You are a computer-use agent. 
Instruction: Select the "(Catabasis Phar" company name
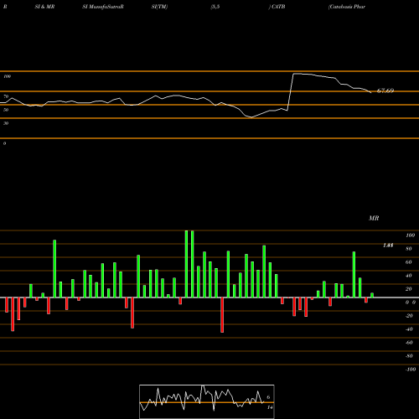tap(347, 7)
